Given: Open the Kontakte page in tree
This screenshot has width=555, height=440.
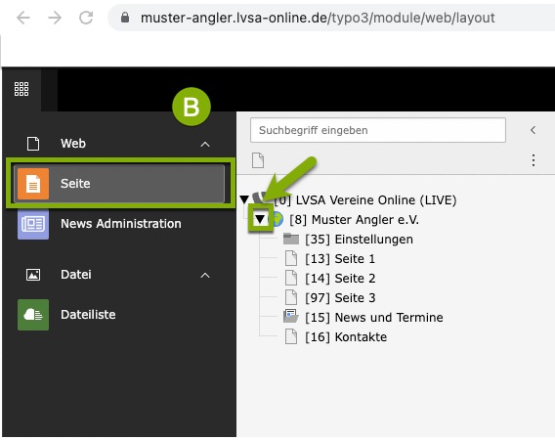Looking at the screenshot, I should pos(346,337).
